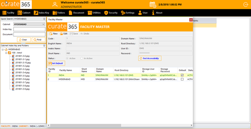Click the Storage User ID column header

click(150, 70)
